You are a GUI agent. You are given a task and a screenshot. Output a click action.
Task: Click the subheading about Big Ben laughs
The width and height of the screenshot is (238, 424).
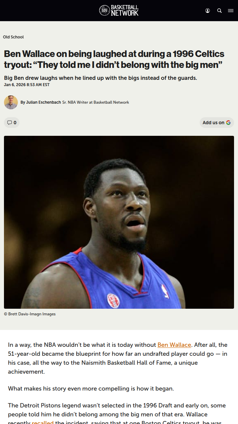[100, 78]
